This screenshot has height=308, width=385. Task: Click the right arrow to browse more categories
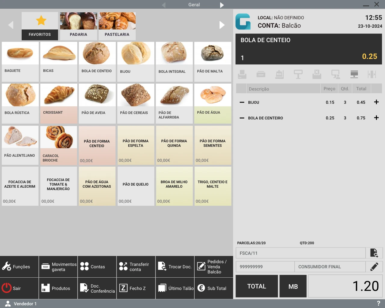pos(222,25)
